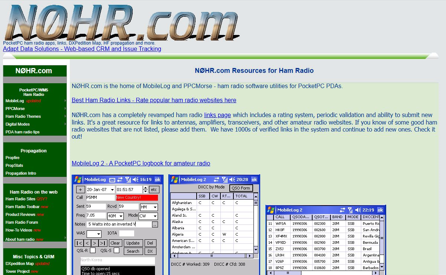This screenshot has width=446, height=275.
Task: Click the Search button in MobileLog
Action: click(133, 251)
